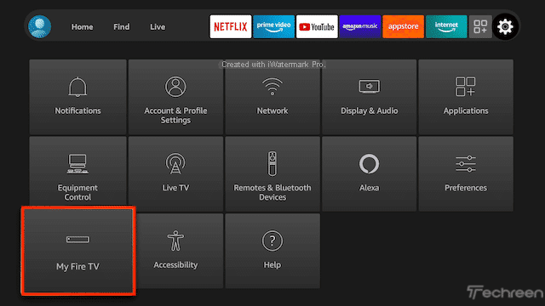Select the My Fire TV tile
This screenshot has height=306, width=545.
[x=78, y=251]
